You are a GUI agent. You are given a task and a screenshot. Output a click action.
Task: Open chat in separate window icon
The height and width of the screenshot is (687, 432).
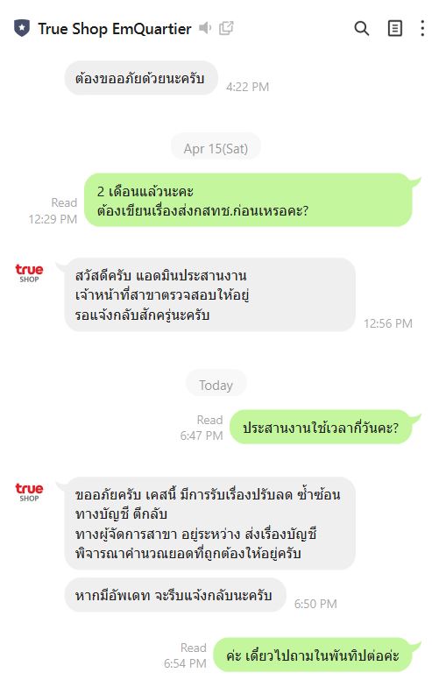(x=226, y=28)
